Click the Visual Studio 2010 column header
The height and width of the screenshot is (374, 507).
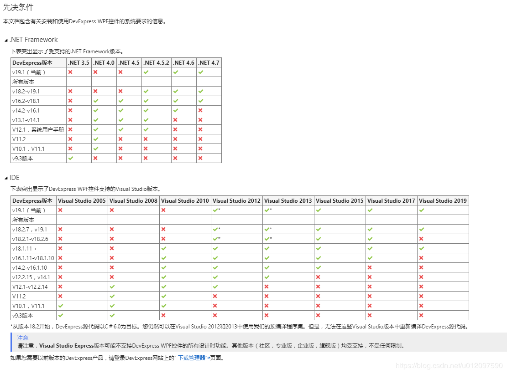coord(185,201)
